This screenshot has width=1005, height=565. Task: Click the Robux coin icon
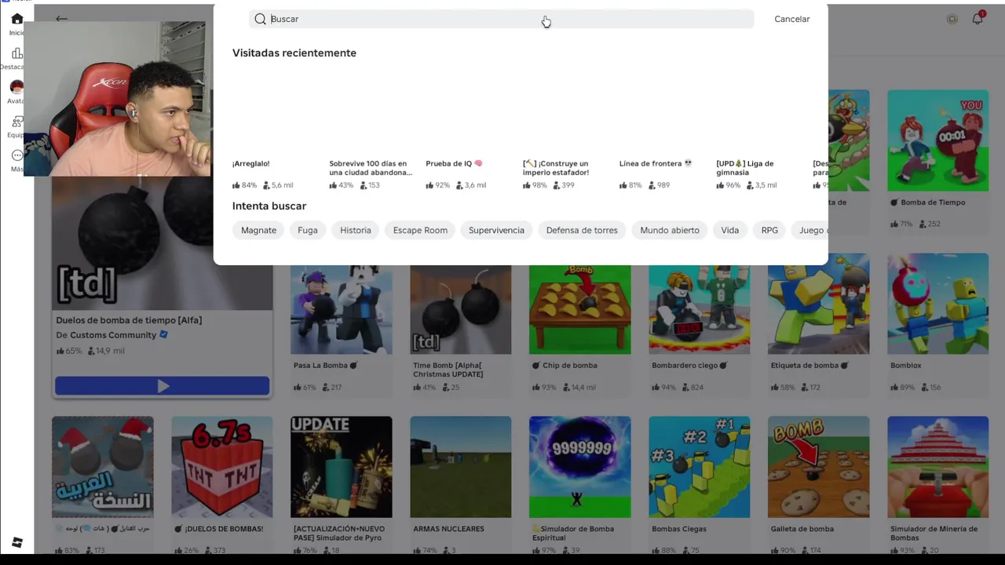952,19
